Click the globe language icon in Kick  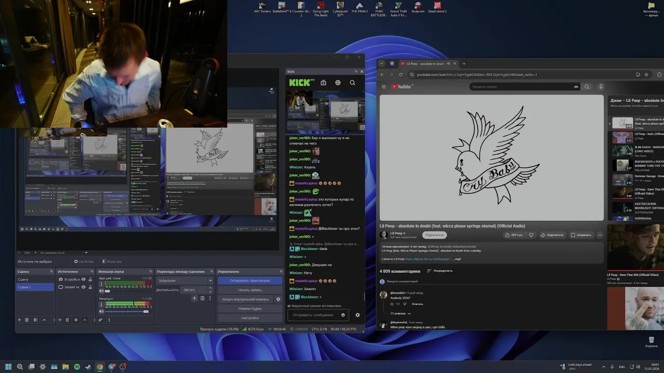click(338, 82)
